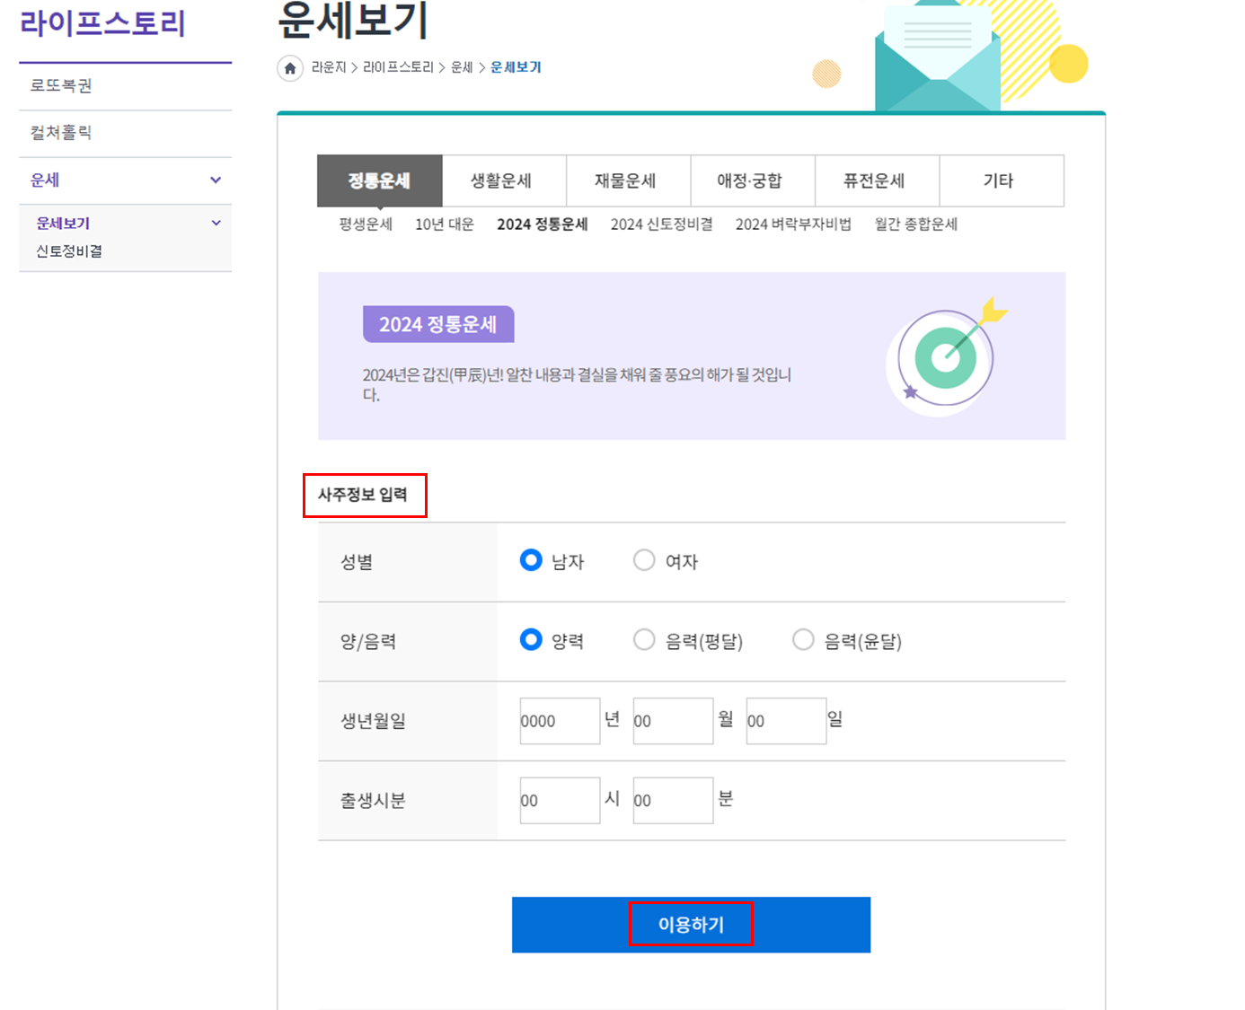Switch to the 애정·궁합 tab

coord(752,180)
